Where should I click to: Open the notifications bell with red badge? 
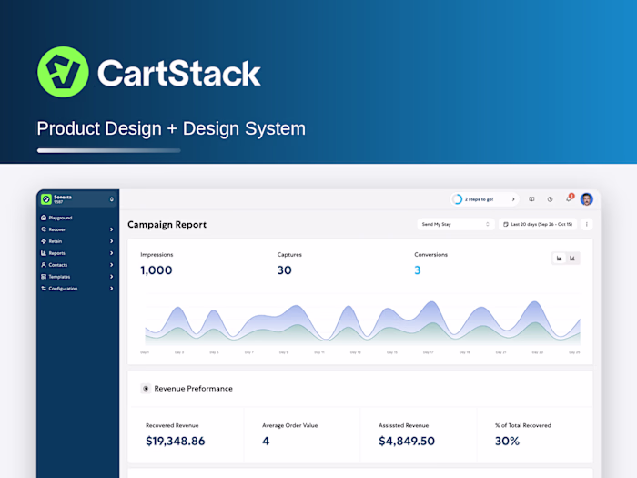(569, 198)
